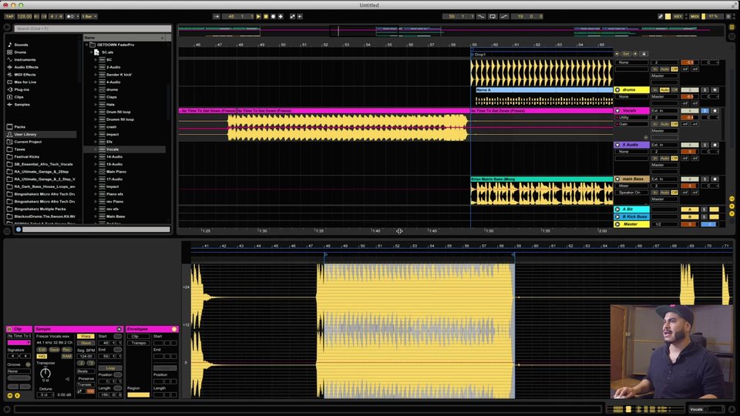
Task: Click the Hot-Swap icon in Sample header
Action: coord(119,329)
